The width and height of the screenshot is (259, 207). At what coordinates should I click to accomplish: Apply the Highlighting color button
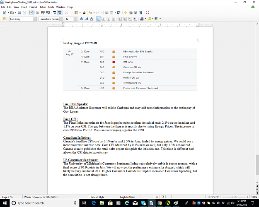(x=149, y=19)
